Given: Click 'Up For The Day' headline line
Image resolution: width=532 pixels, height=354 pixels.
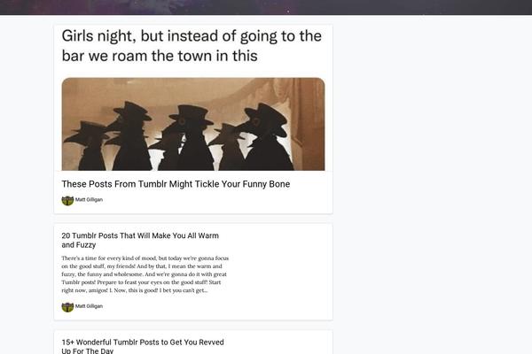Looking at the screenshot, I should [88, 351].
